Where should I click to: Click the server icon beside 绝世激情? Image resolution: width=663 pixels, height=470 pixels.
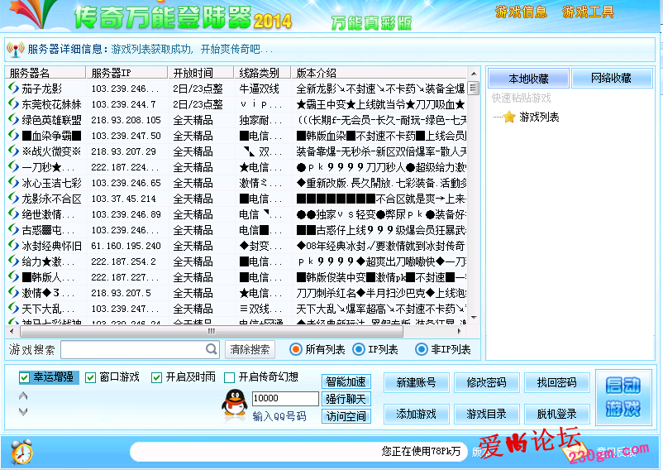[x=13, y=213]
